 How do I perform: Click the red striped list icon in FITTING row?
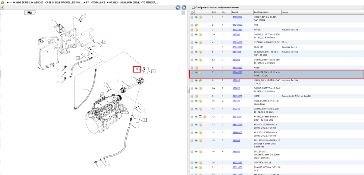point(200,117)
